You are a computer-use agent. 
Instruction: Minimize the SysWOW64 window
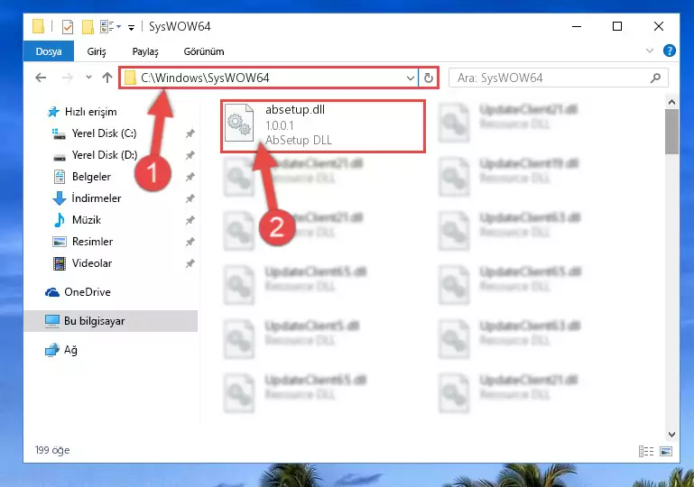(577, 26)
